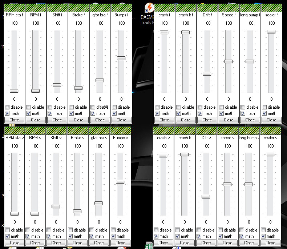Click Close under the scaler f slider
287x249 pixels.
tap(271, 120)
